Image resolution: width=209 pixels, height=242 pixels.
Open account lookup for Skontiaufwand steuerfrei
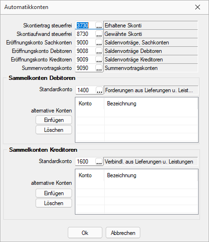point(99,34)
